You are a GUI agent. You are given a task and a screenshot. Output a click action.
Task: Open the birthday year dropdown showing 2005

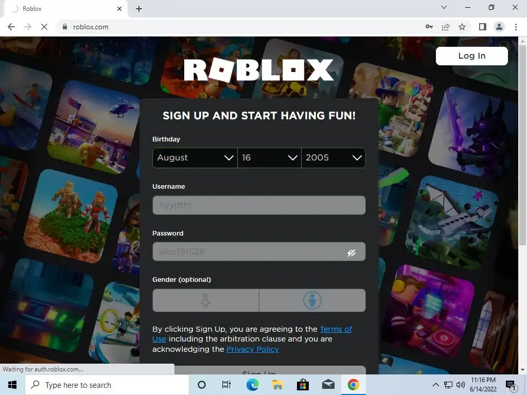coord(333,157)
